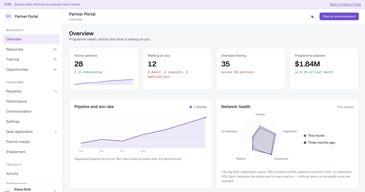The image size is (365, 192).
Task: Click the last data point on the pipeline chart
Action: (205, 118)
